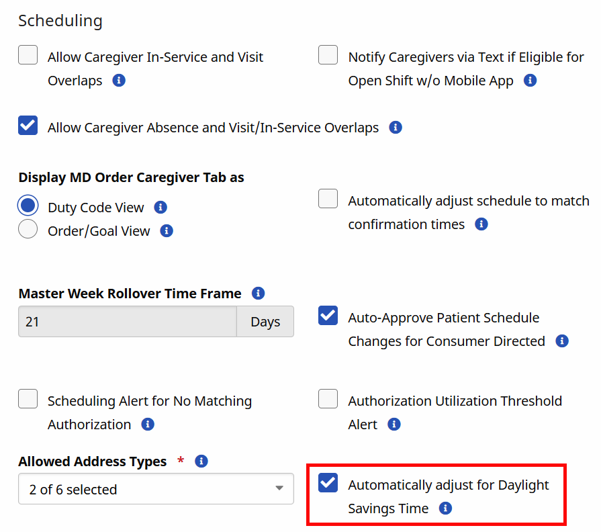Select Order/Goal View radio button
Viewport: 601px width, 532px height.
click(28, 230)
